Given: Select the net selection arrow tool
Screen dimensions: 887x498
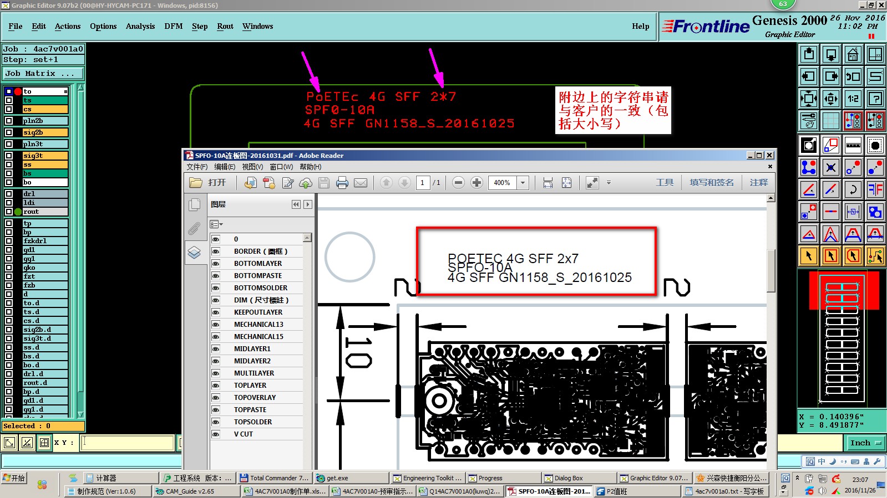Looking at the screenshot, I should click(x=875, y=256).
